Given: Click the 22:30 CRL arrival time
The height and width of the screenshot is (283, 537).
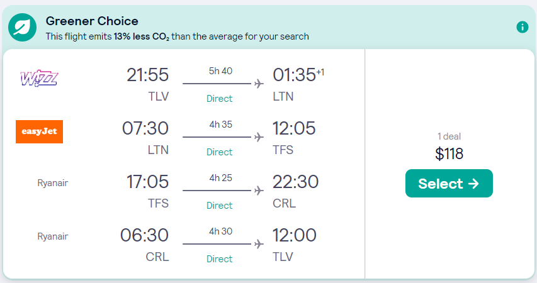Looking at the screenshot, I should click(x=295, y=182).
